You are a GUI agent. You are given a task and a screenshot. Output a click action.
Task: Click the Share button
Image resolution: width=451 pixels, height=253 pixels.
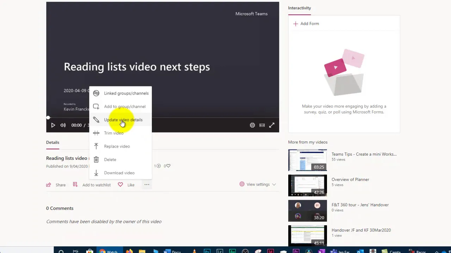click(x=56, y=185)
